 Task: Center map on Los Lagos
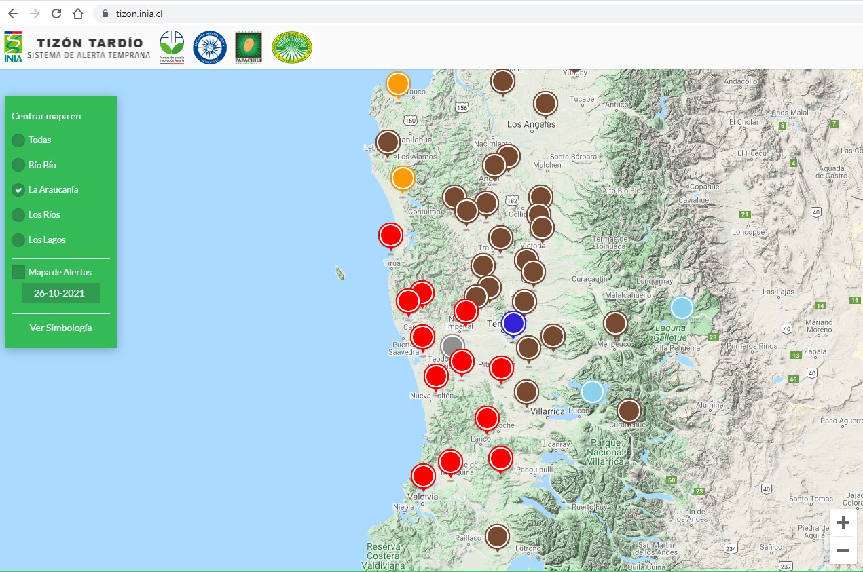[x=18, y=240]
